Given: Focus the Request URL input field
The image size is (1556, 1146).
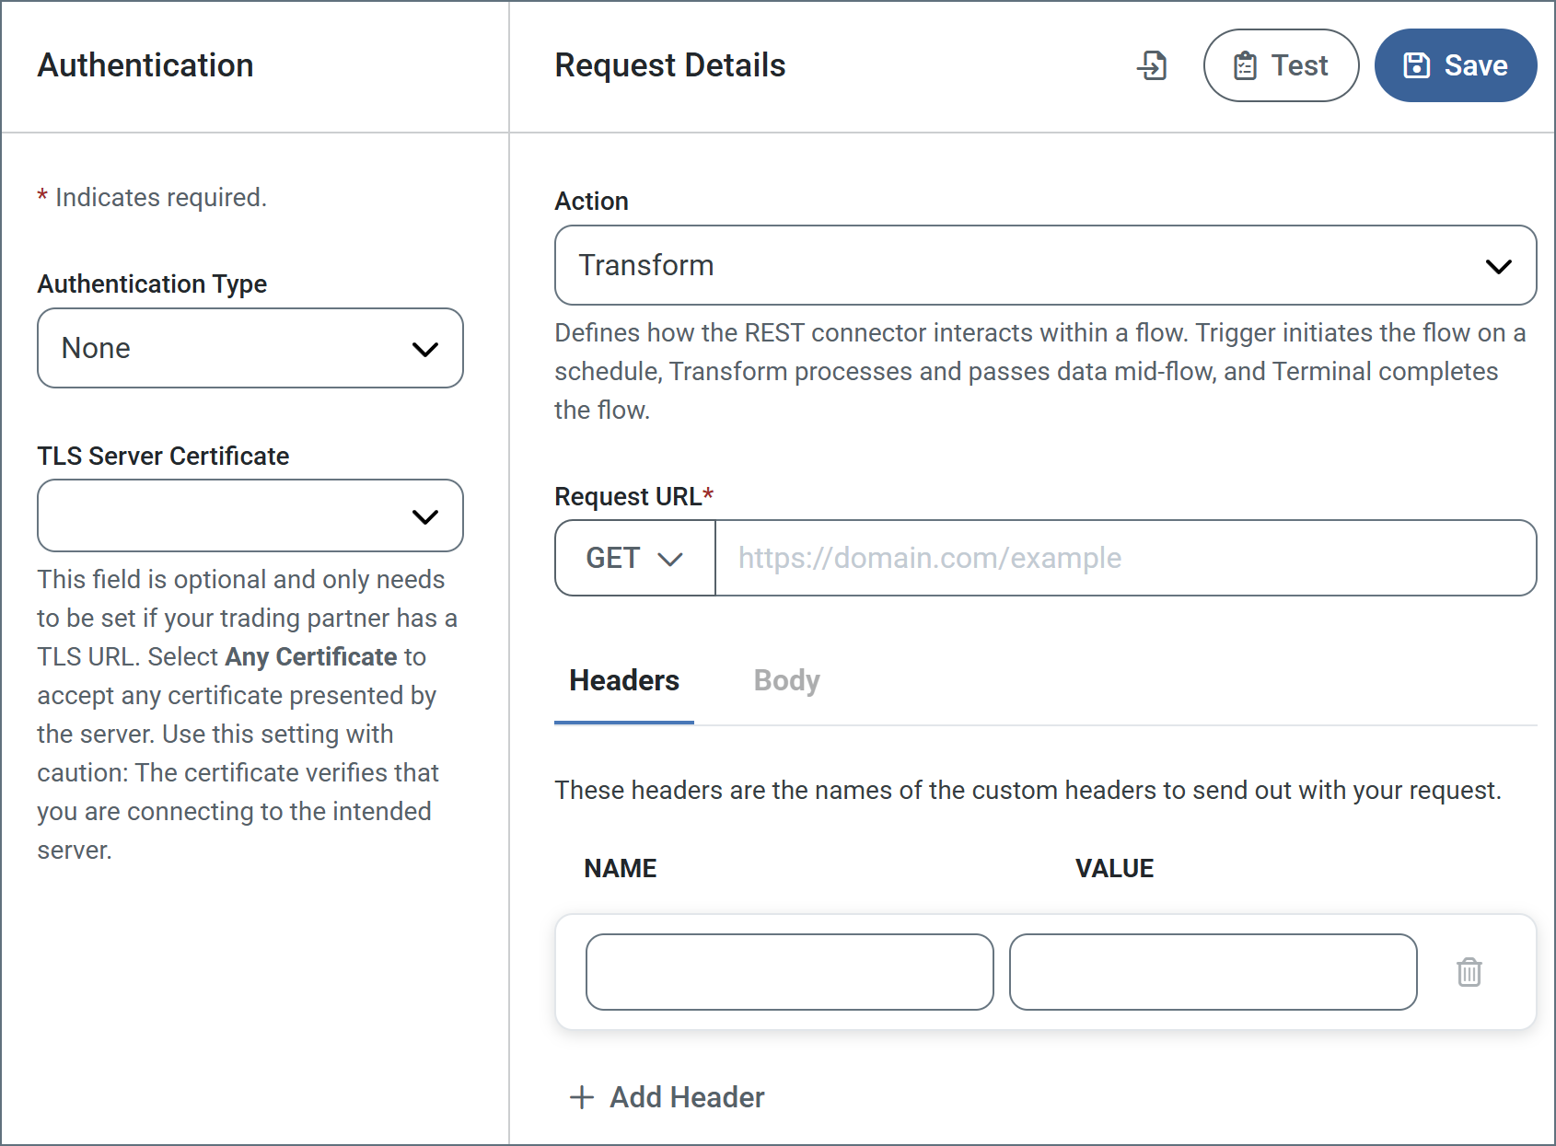Looking at the screenshot, I should (x=1124, y=558).
